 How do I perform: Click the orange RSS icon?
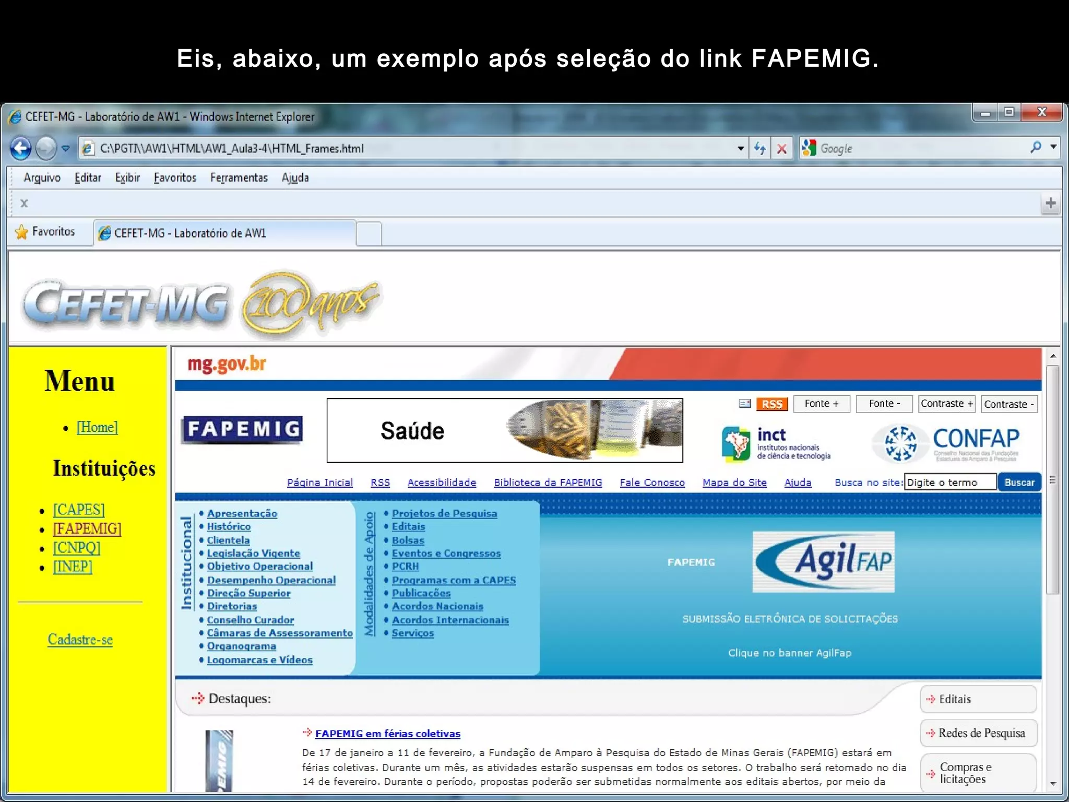point(771,404)
